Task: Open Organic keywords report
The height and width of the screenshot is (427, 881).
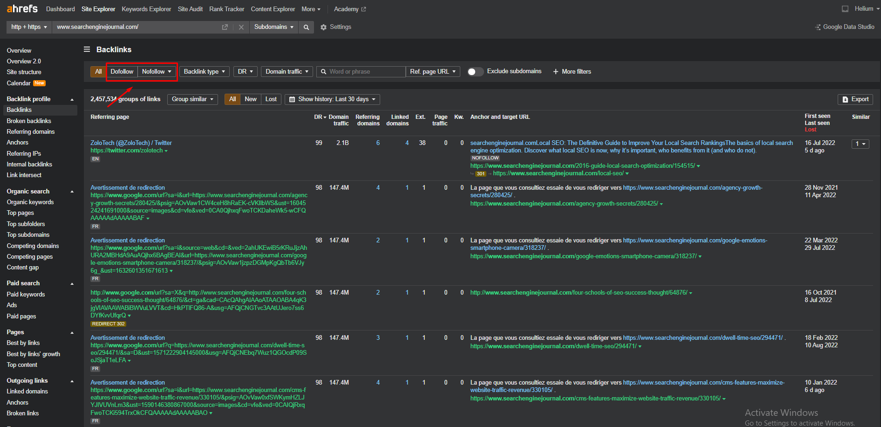Action: [x=30, y=202]
